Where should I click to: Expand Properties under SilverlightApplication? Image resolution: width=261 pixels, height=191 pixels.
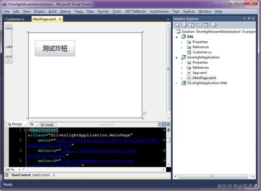182,63
